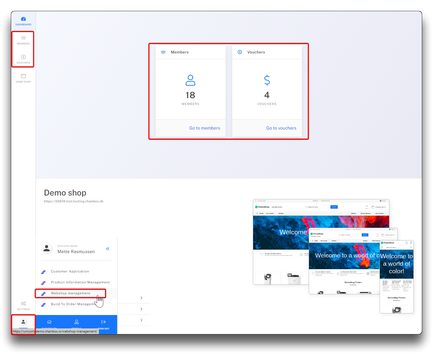Open Demo Shop in the left sidebar

click(23, 78)
